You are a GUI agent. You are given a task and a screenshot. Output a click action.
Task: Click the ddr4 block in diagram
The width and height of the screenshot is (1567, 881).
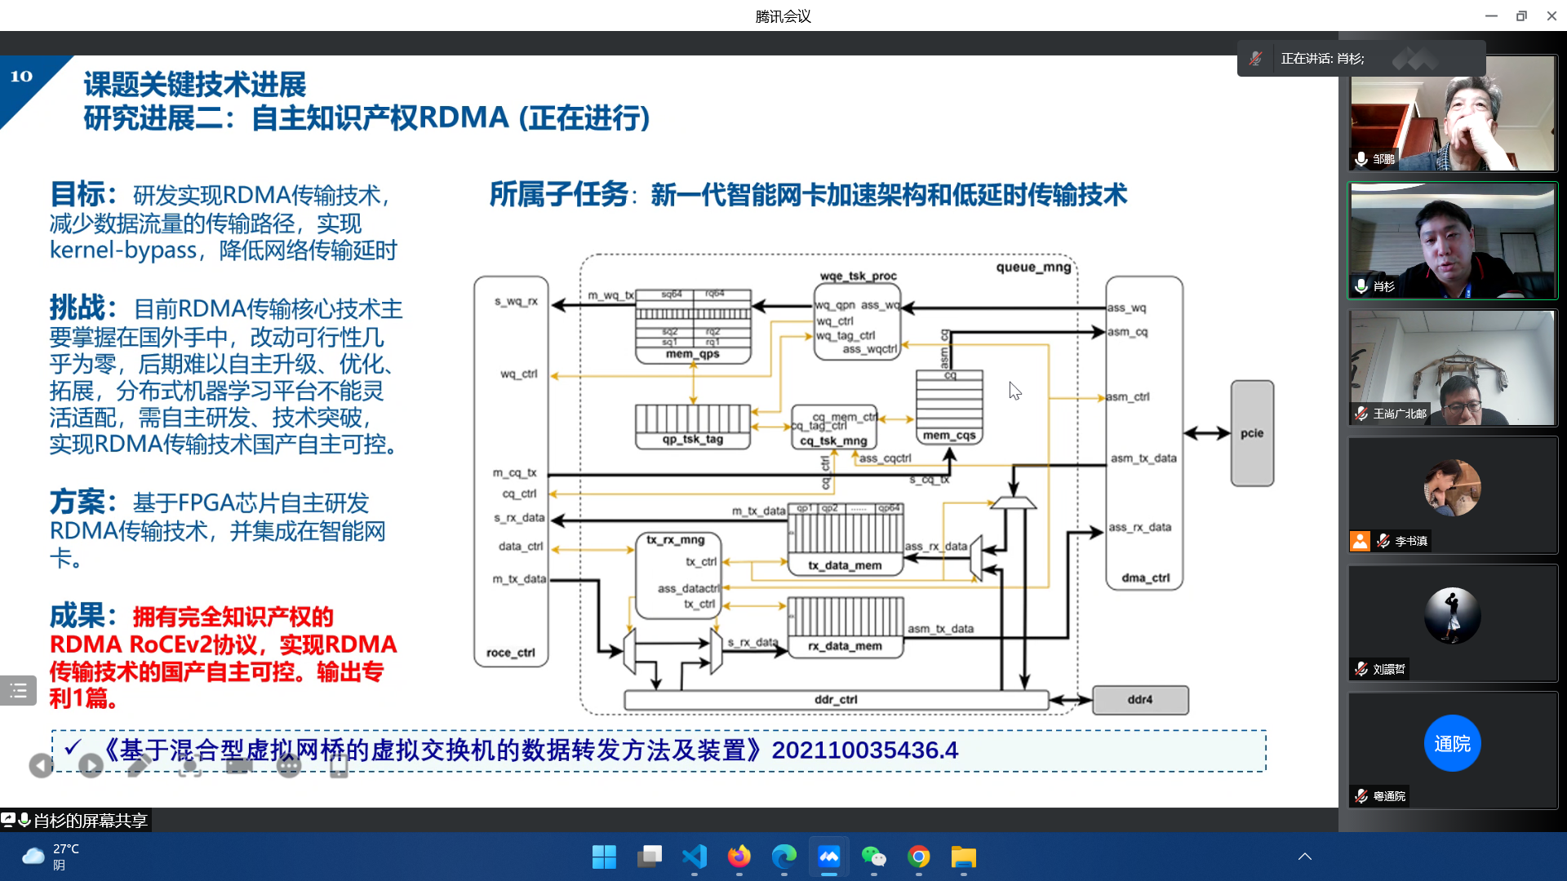click(x=1140, y=700)
